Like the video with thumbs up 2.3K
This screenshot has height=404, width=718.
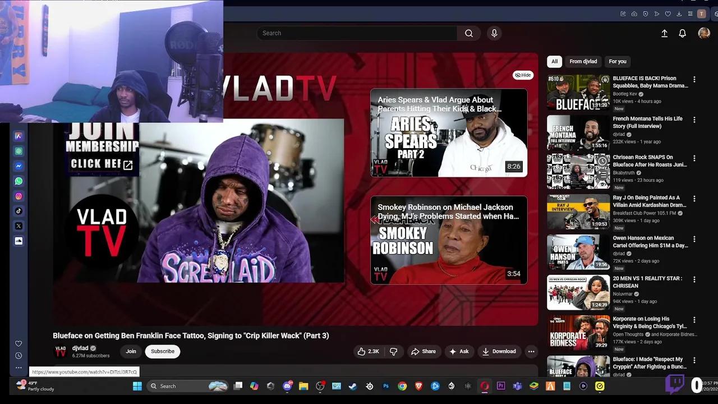(x=369, y=352)
